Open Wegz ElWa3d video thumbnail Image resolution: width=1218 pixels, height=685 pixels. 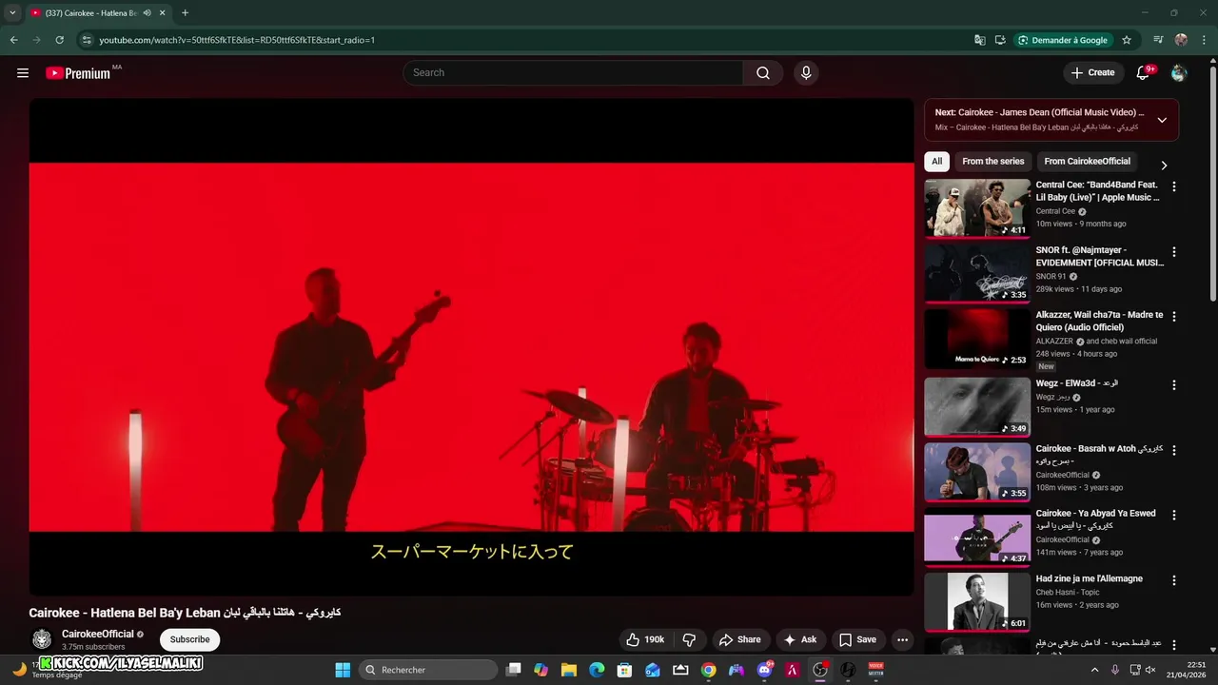click(977, 406)
